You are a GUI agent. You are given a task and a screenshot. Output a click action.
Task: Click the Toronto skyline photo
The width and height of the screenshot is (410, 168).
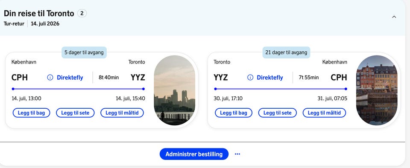(174, 90)
